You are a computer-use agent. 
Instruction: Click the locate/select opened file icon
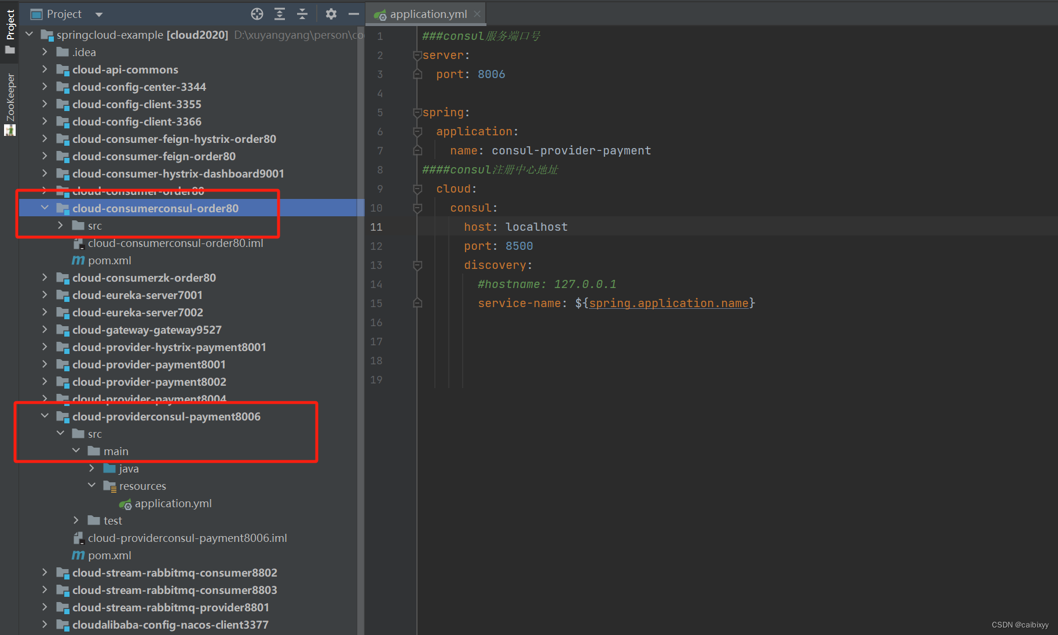pyautogui.click(x=257, y=14)
